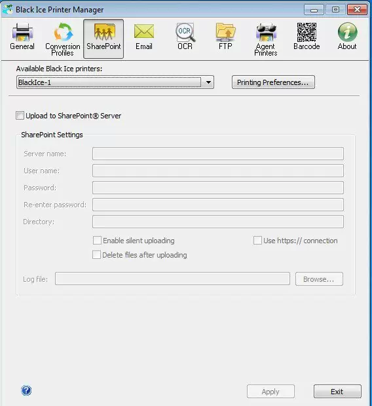Open the Barcode settings
This screenshot has height=406, width=372.
pyautogui.click(x=307, y=37)
